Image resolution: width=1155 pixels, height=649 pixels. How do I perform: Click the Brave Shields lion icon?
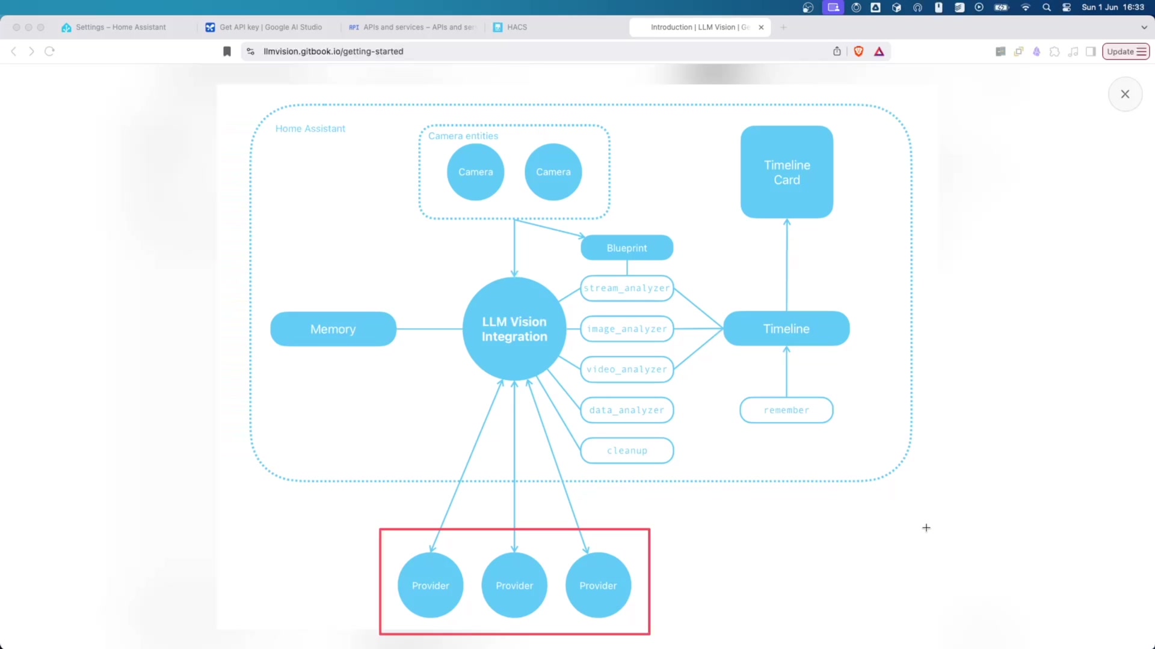pyautogui.click(x=858, y=52)
